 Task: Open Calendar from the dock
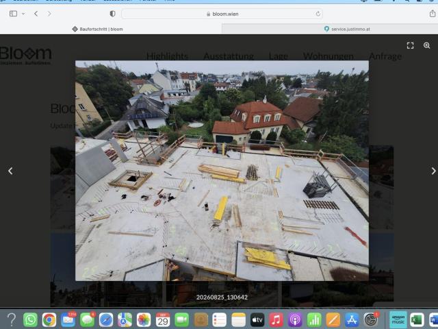[x=163, y=319]
